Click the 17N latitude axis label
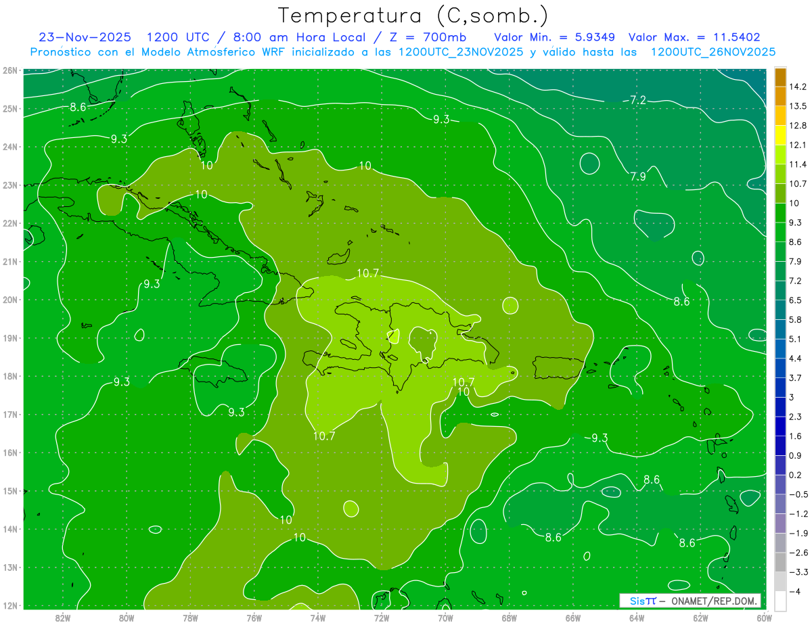Viewport: 812px width, 627px height. click(9, 414)
